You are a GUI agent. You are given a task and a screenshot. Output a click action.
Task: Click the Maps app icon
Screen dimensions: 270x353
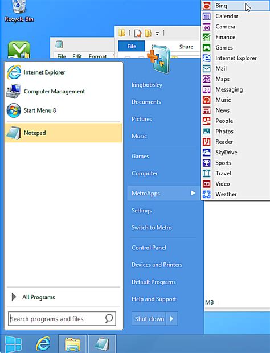point(207,79)
